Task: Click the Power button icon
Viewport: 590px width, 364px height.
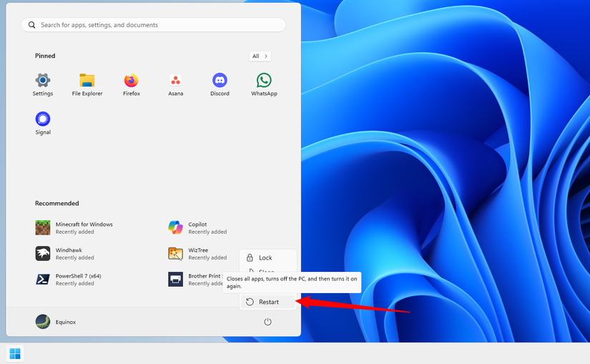Action: pos(267,322)
